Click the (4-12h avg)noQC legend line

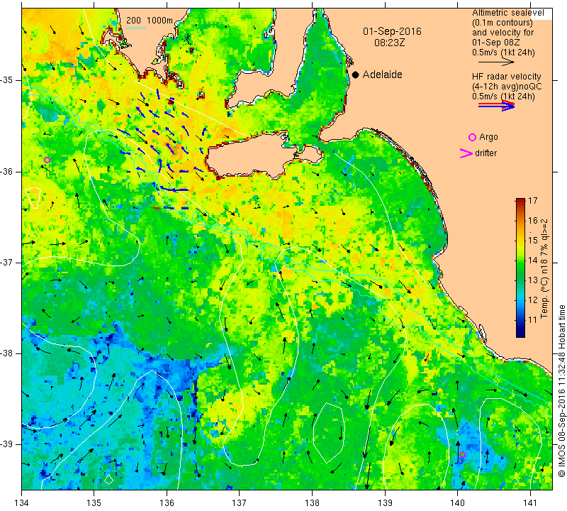tap(507, 87)
